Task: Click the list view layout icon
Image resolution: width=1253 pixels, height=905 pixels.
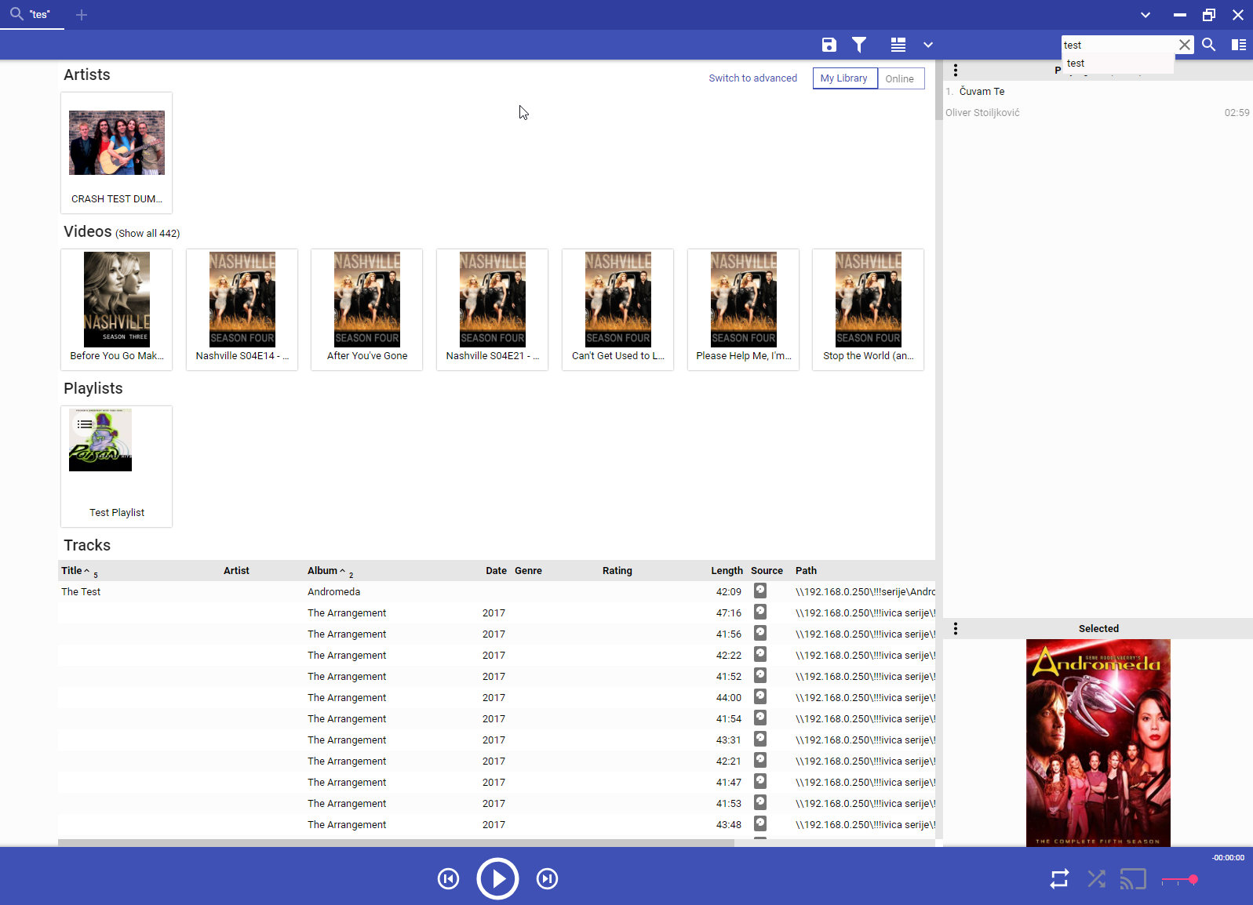Action: [x=898, y=45]
